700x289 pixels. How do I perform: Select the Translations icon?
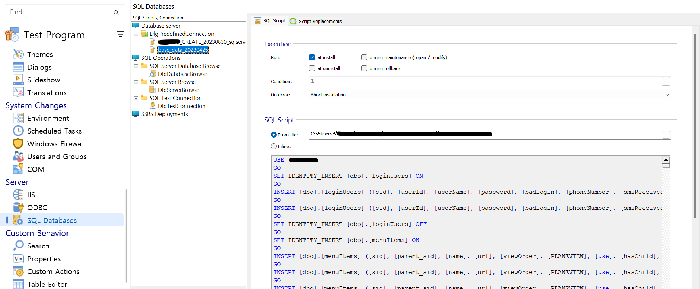pos(18,92)
